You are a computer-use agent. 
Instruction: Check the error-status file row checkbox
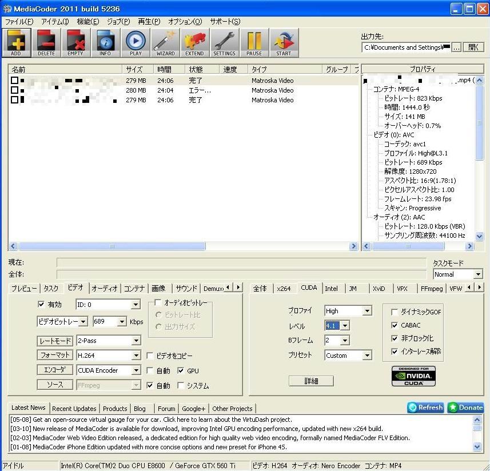coord(14,90)
